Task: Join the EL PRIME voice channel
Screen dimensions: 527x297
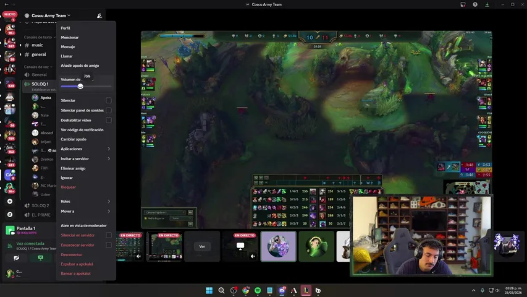Action: tap(41, 215)
